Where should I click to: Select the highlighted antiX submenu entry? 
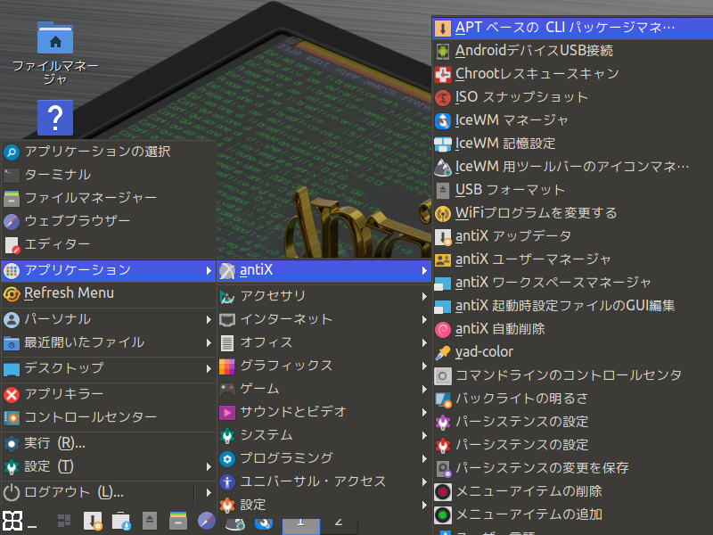(x=324, y=271)
